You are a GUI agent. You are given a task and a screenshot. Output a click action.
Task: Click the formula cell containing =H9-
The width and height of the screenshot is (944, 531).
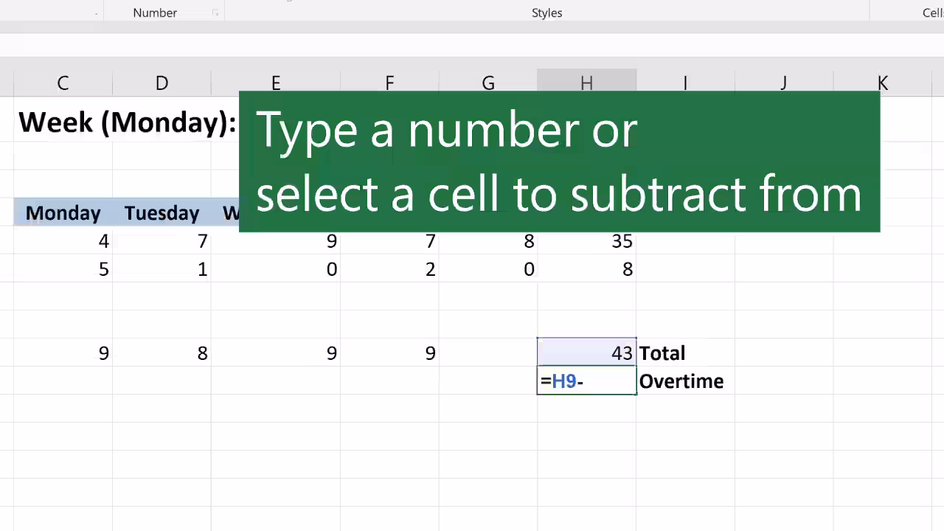(586, 381)
